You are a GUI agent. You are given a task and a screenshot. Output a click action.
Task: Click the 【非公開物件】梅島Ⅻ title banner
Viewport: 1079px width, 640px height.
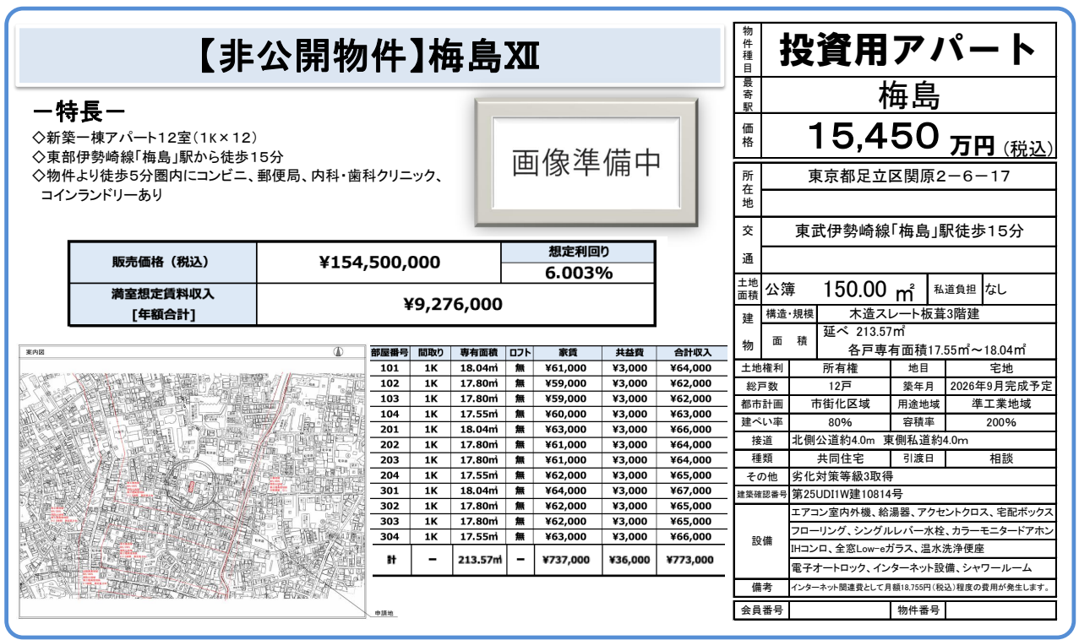click(369, 57)
